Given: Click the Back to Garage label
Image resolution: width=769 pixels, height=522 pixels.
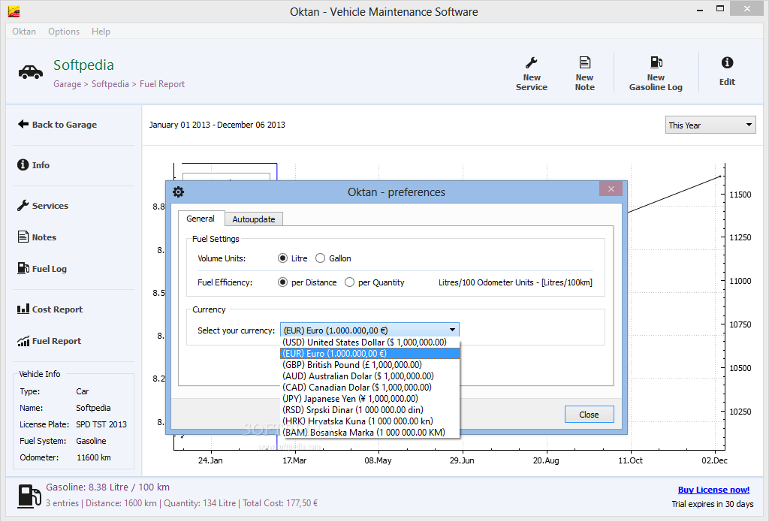Looking at the screenshot, I should coord(65,125).
